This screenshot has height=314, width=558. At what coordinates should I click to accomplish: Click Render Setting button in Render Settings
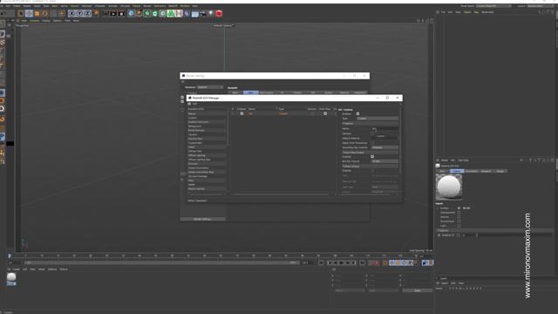point(202,219)
